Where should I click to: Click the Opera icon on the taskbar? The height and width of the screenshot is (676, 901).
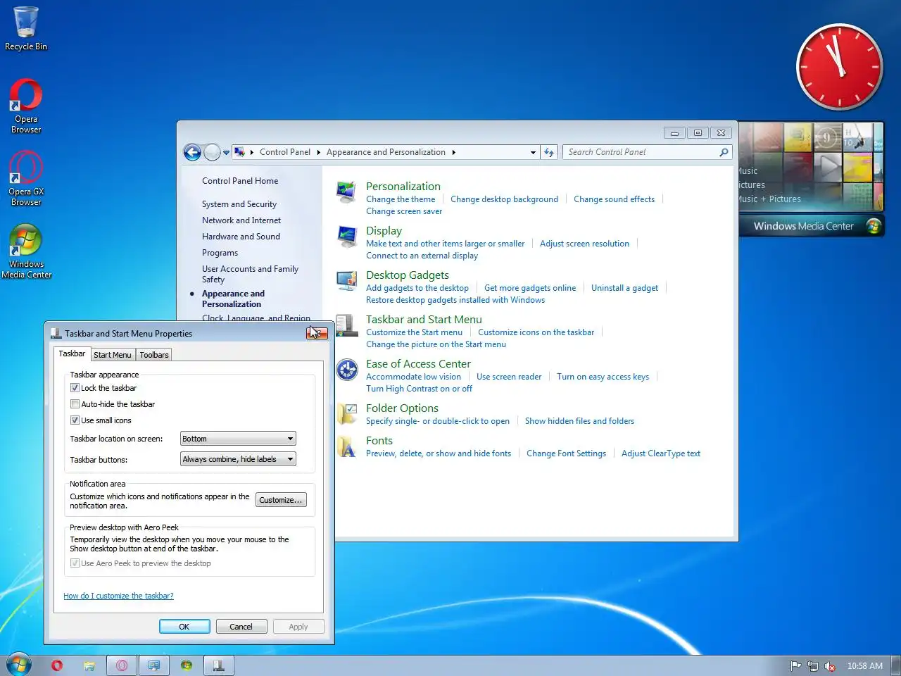point(57,665)
